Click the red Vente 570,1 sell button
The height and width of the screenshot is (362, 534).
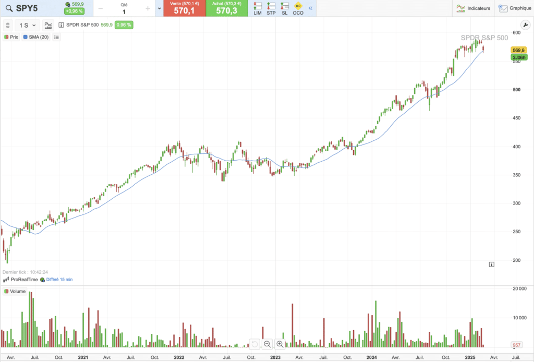click(x=184, y=8)
